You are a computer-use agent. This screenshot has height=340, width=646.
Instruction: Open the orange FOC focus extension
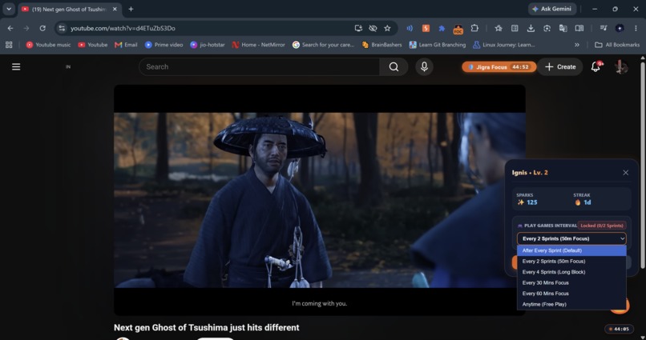click(x=458, y=29)
